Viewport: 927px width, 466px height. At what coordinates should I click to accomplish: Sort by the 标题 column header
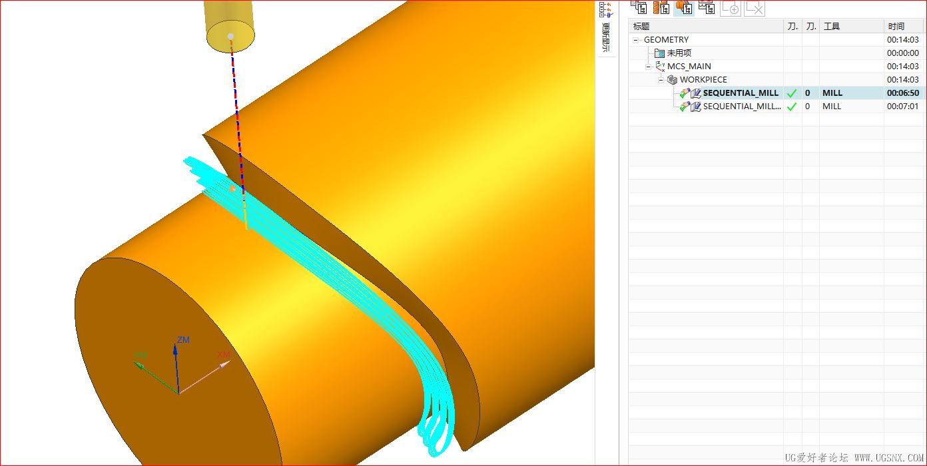pos(706,27)
